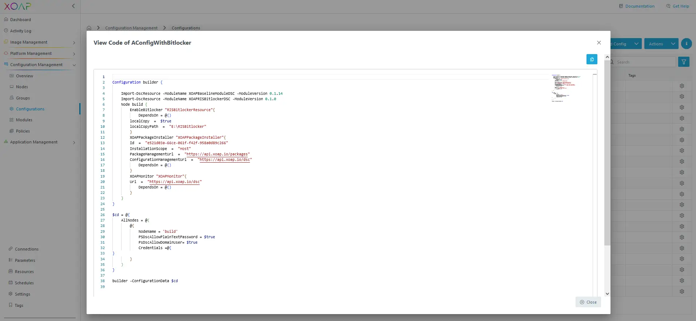Viewport: 696px width, 321px height.
Task: Open the Dashboard page
Action: click(20, 20)
